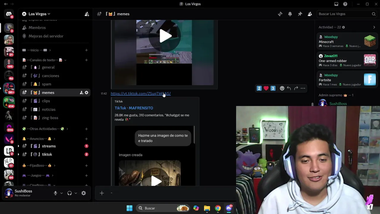Open server with 3K+ badge
The width and height of the screenshot is (380, 214).
[x=9, y=89]
